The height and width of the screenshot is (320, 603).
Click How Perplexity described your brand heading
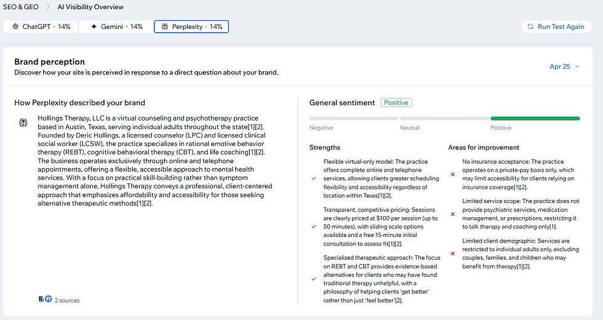point(79,103)
